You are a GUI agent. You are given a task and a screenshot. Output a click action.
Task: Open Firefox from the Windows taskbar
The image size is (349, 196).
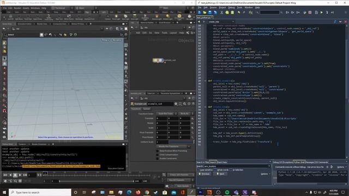coord(138,192)
